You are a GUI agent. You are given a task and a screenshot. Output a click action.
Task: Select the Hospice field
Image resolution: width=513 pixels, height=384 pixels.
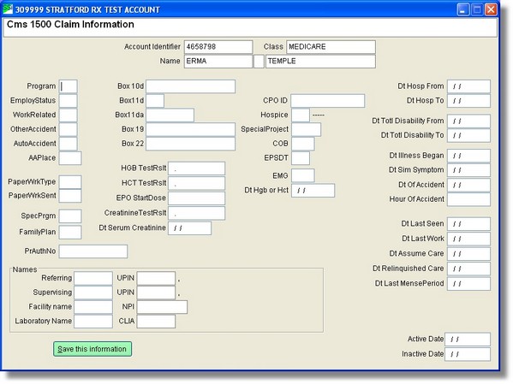point(301,115)
